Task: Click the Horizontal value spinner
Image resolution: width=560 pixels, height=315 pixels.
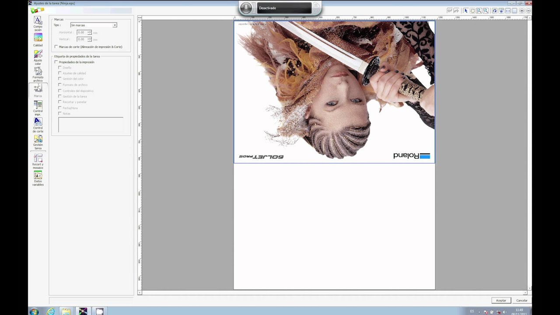Action: pos(90,32)
